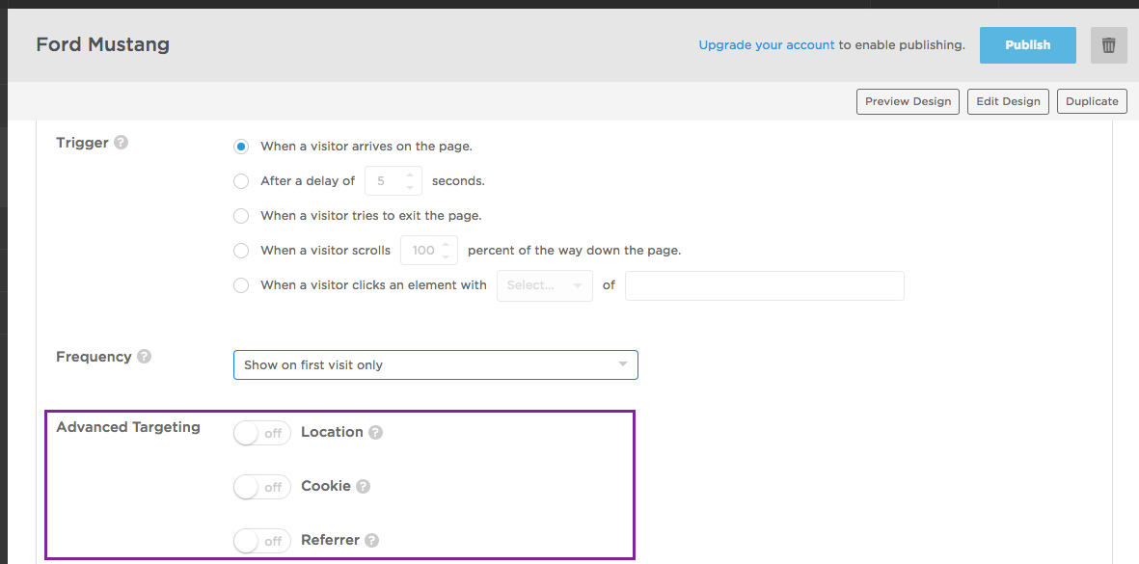This screenshot has width=1139, height=564.
Task: Click the Publish button
Action: tap(1028, 45)
